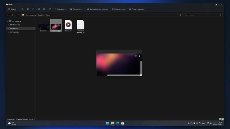This screenshot has height=129, width=230.
Task: Open the weather widget on taskbar
Action: click(x=12, y=123)
